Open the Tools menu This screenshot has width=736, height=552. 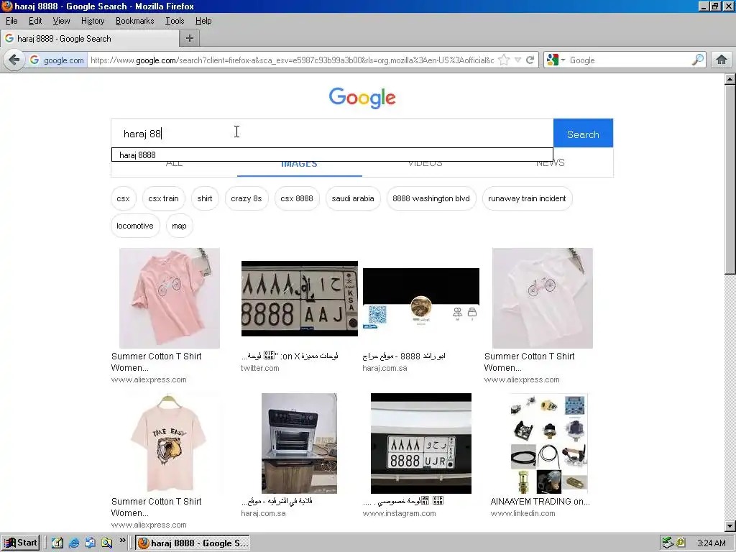click(x=175, y=21)
